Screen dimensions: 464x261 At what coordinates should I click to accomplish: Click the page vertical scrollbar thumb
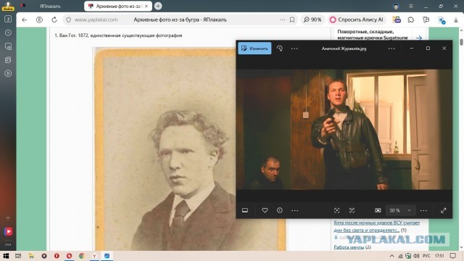[x=461, y=42]
